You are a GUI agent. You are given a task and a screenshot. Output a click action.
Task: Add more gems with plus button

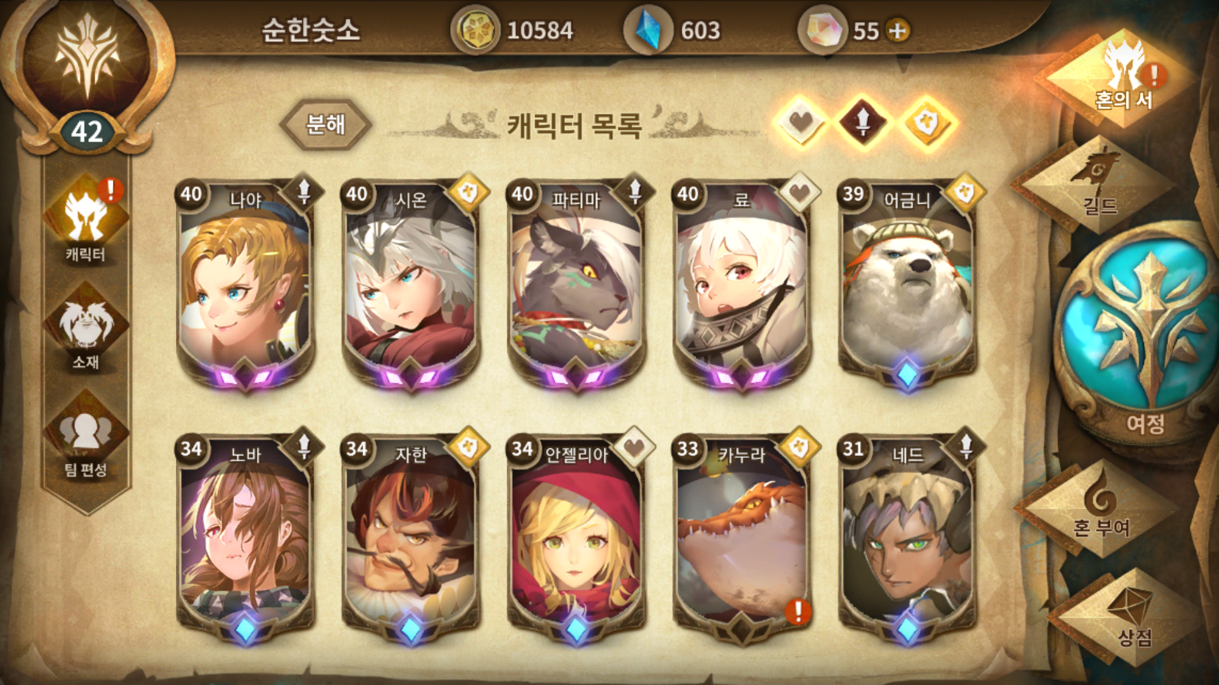pyautogui.click(x=898, y=30)
